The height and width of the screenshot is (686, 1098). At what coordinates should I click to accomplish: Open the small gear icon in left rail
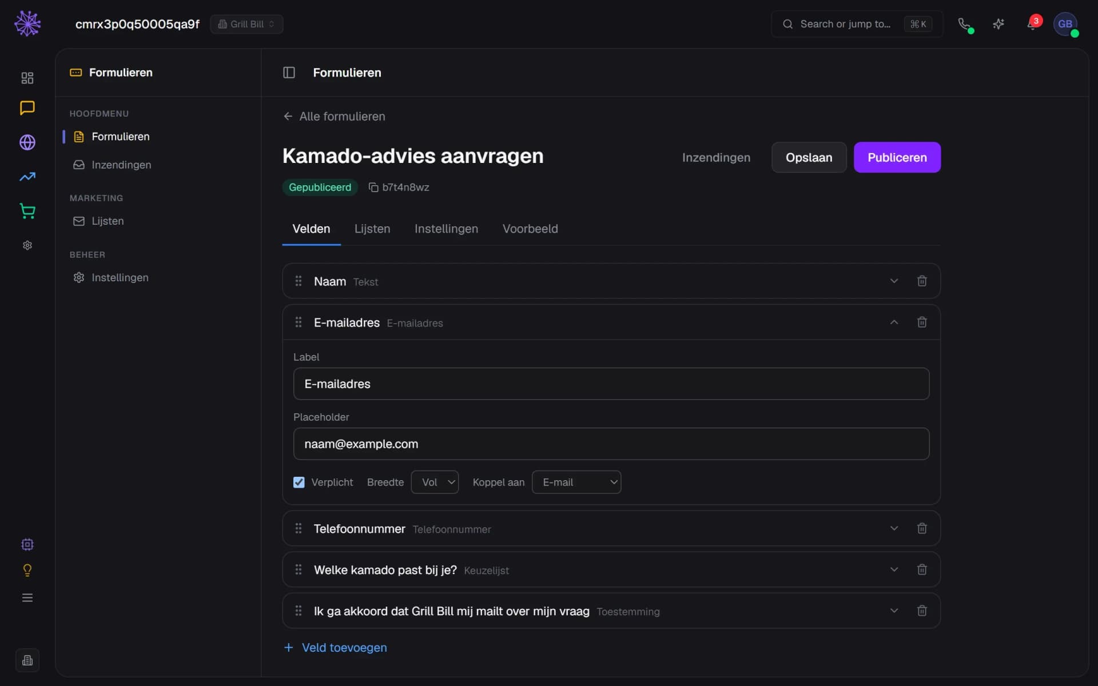27,245
